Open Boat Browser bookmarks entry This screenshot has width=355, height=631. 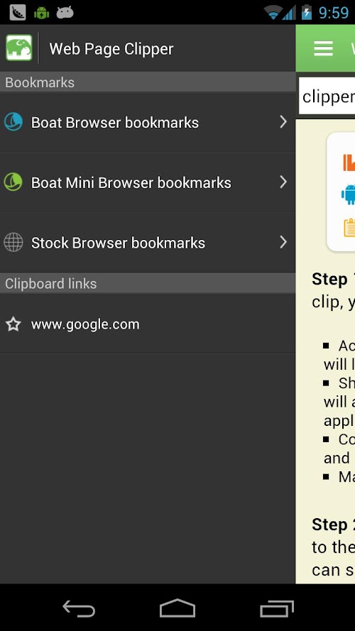148,122
